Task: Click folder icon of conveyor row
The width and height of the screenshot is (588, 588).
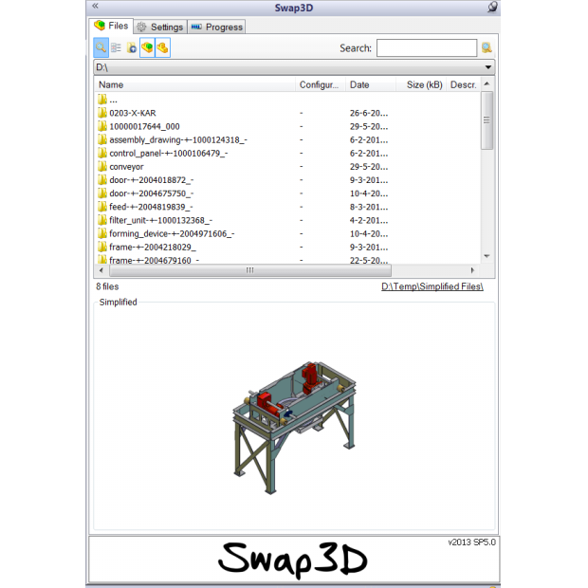Action: click(x=102, y=167)
